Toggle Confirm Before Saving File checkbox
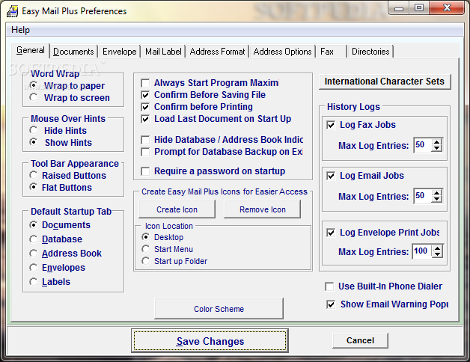 tap(145, 95)
